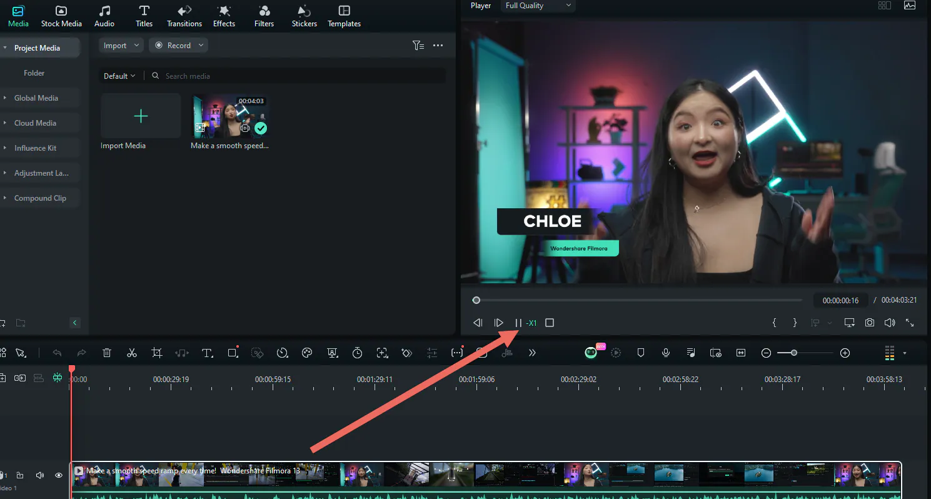Click the preview progress scrubber
The height and width of the screenshot is (499, 931).
476,300
